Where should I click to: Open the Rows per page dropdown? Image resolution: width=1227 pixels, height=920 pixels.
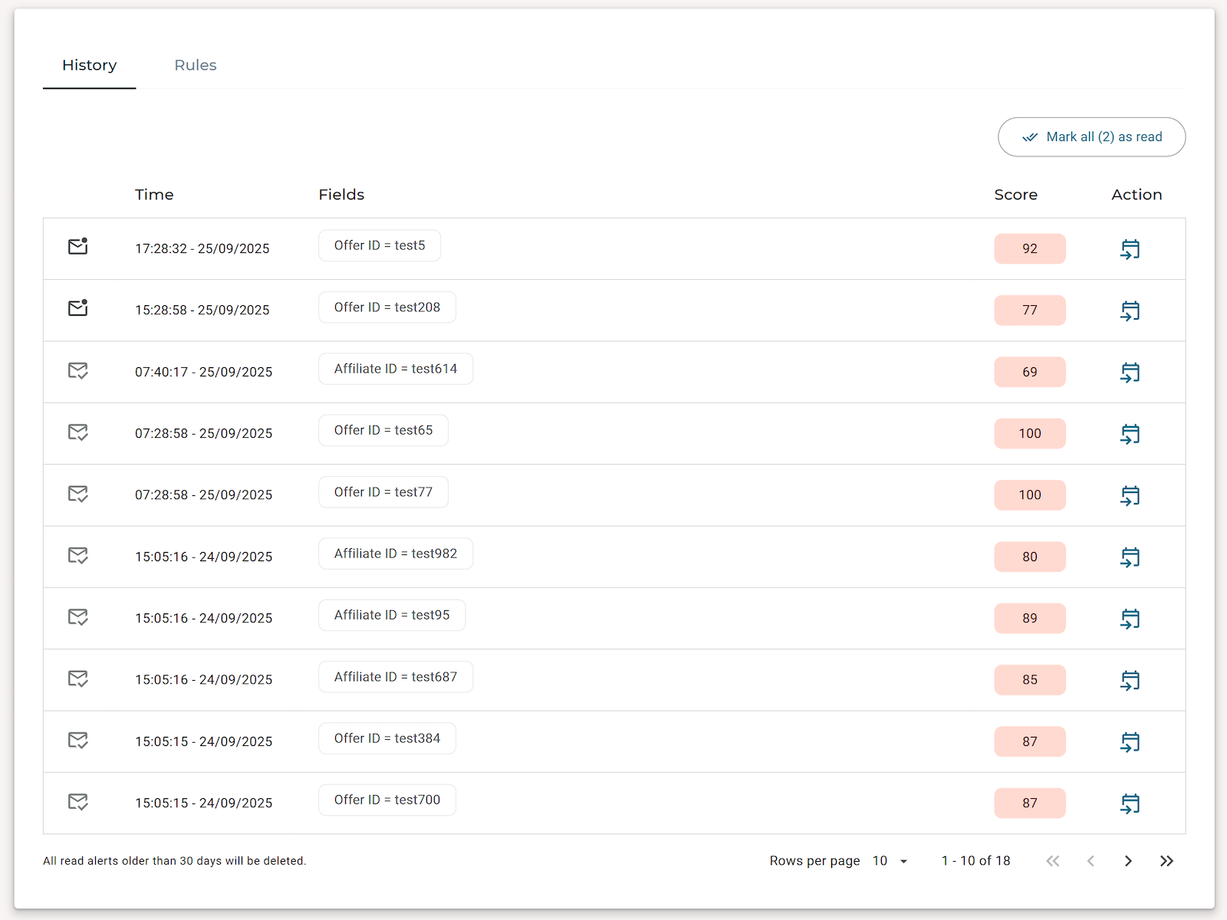click(890, 861)
